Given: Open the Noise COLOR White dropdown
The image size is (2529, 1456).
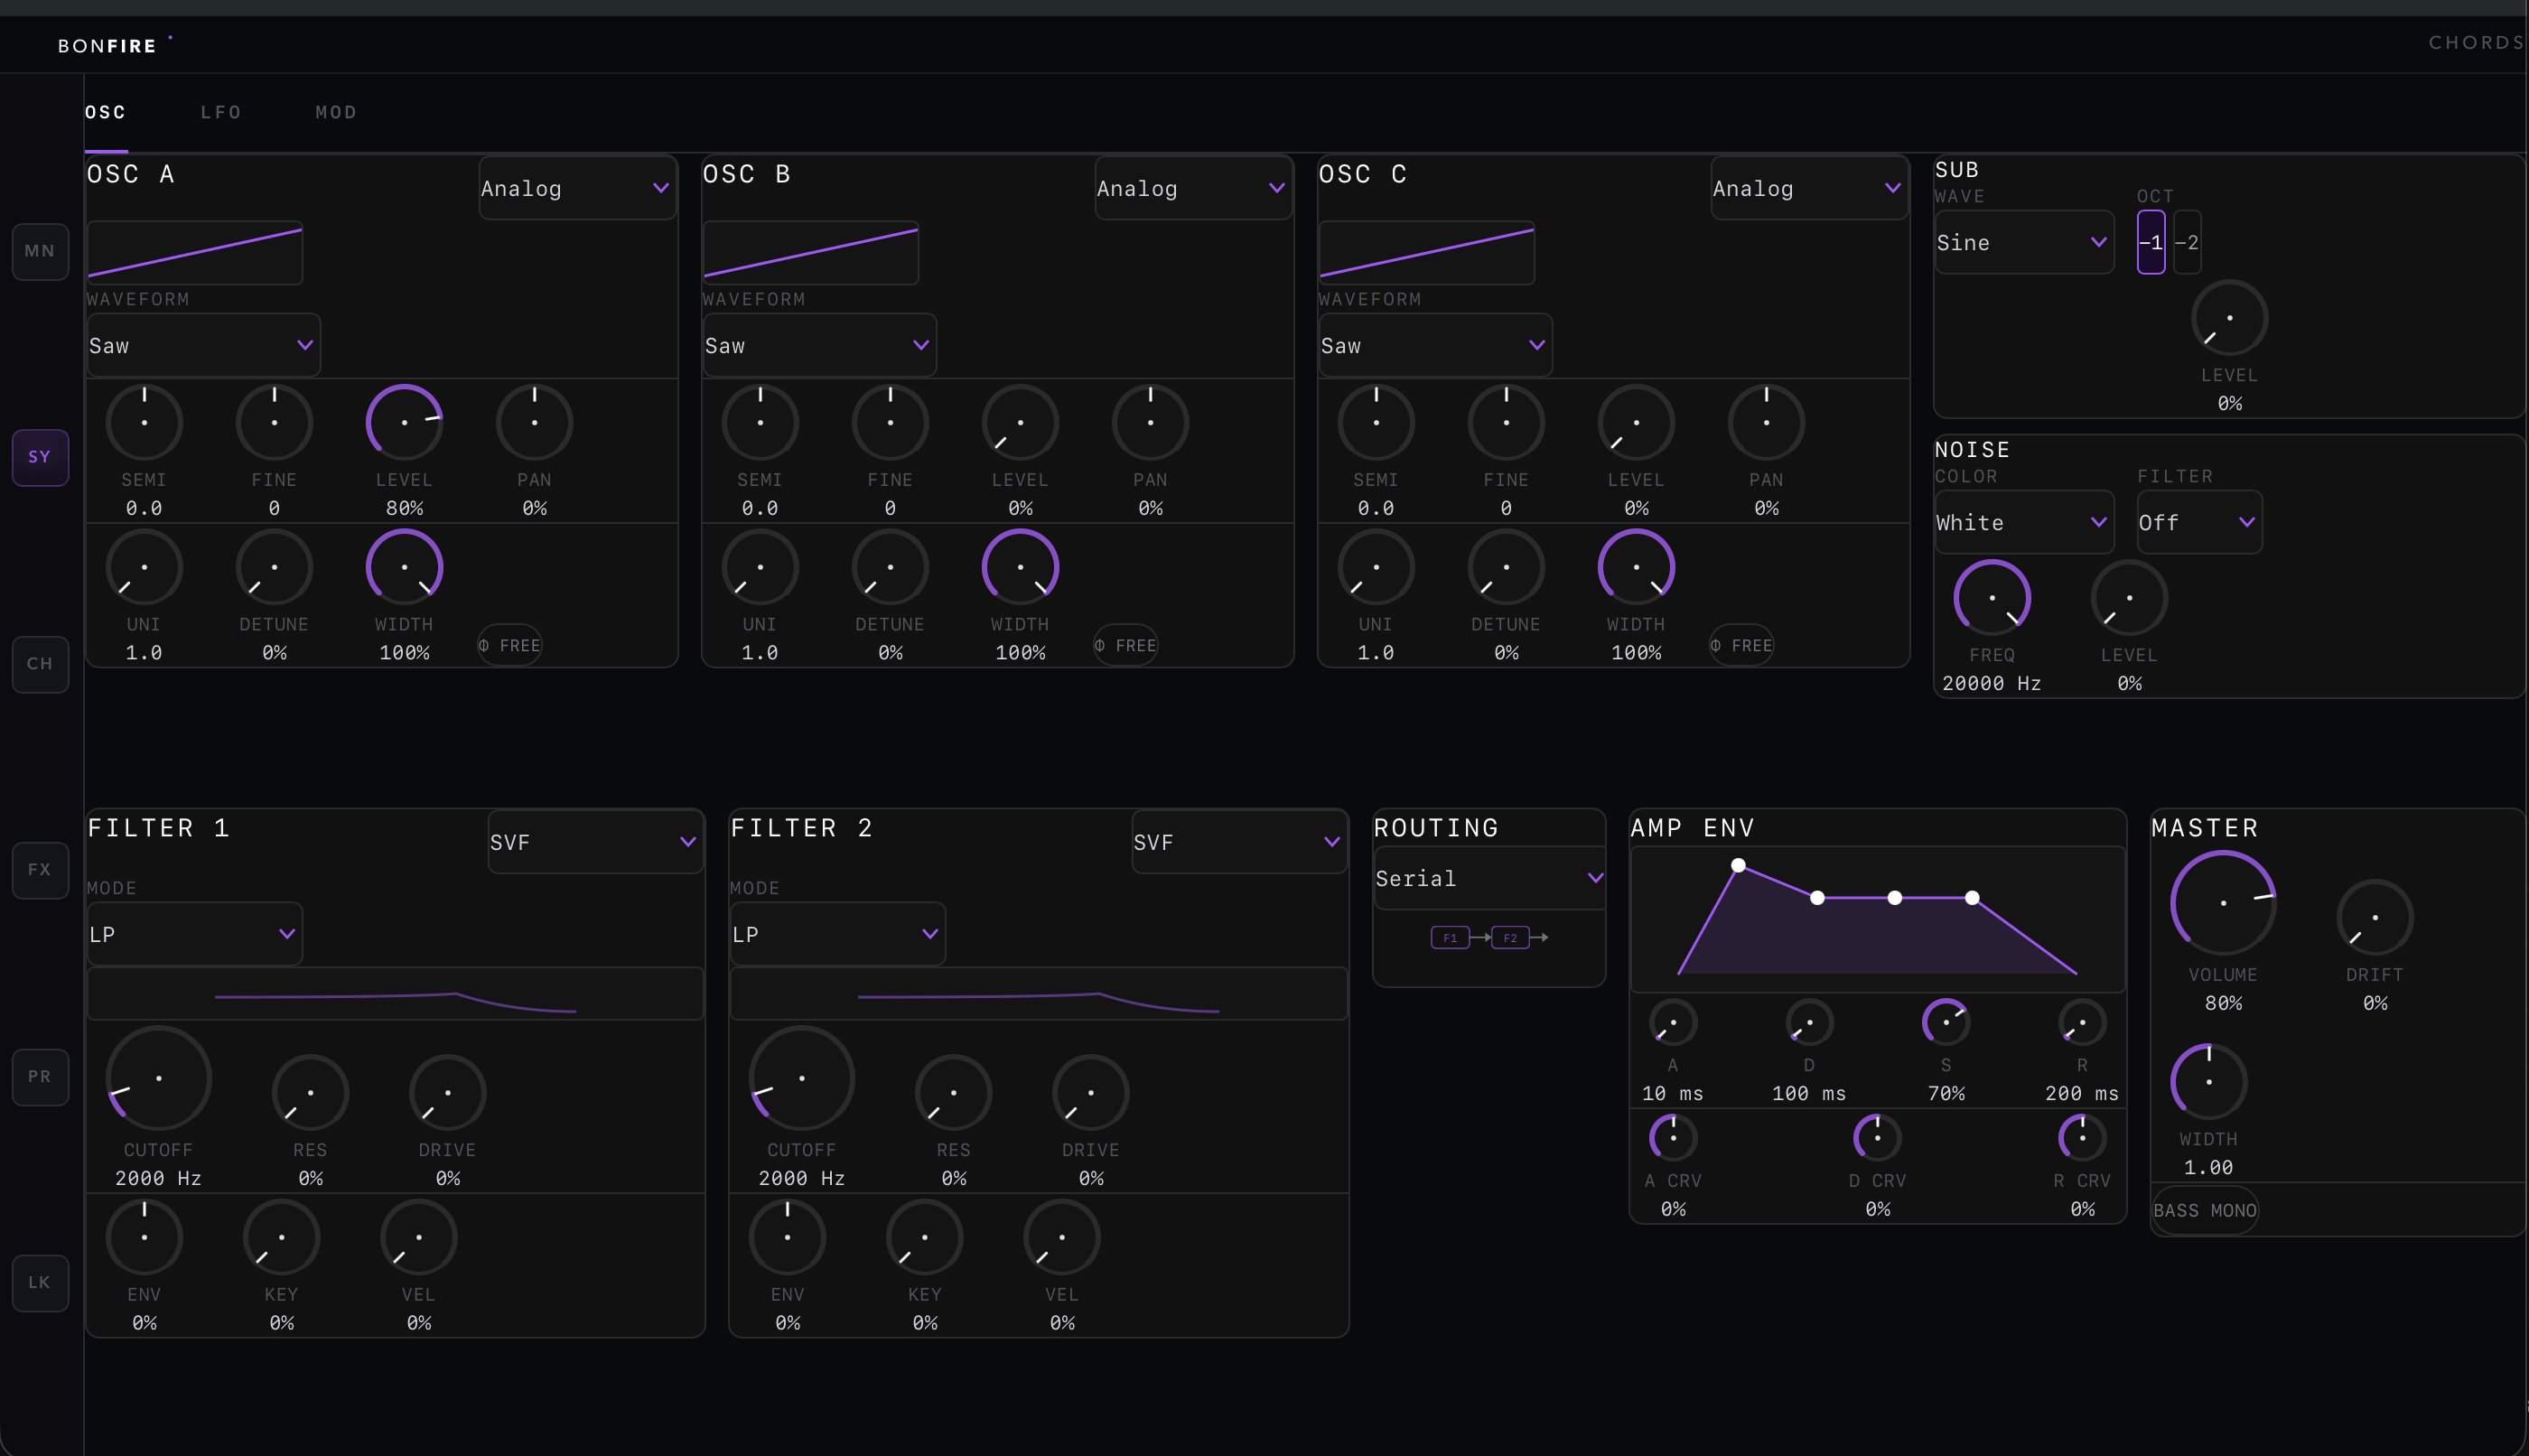Looking at the screenshot, I should [x=2023, y=522].
